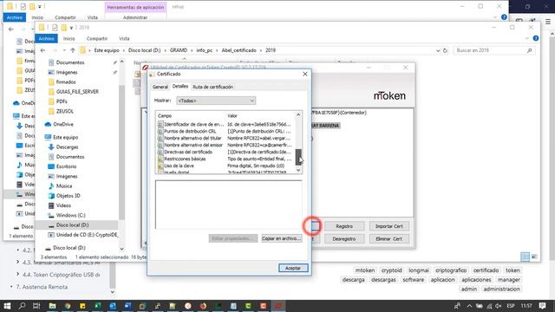Open notification center icon on taskbar
555x312 pixels.
click(x=542, y=306)
